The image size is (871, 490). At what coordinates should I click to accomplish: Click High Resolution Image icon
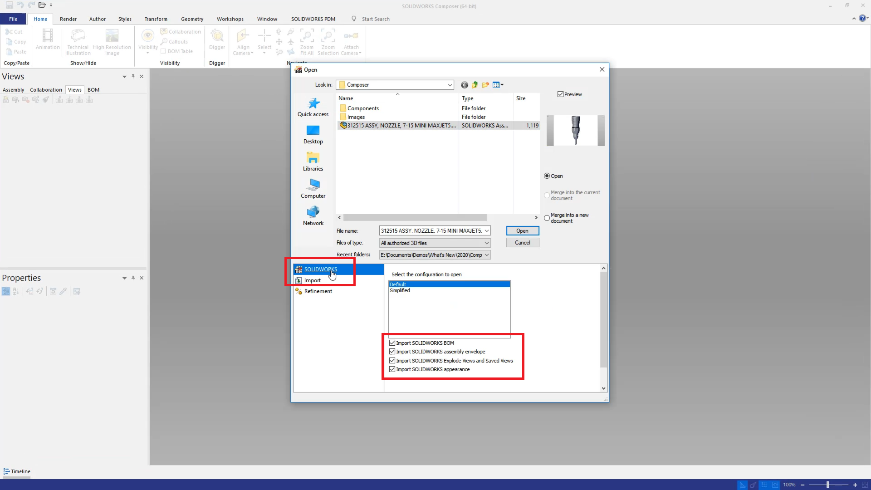click(x=112, y=42)
